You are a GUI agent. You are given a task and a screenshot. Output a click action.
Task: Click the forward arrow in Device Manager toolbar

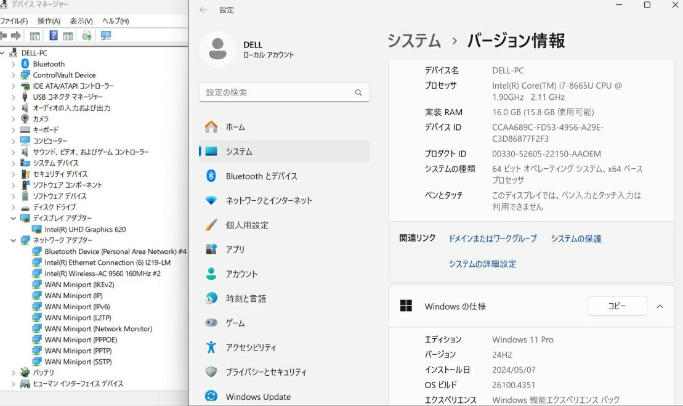16,36
